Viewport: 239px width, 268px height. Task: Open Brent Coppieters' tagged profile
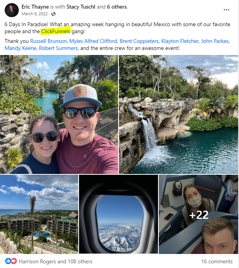(x=139, y=41)
